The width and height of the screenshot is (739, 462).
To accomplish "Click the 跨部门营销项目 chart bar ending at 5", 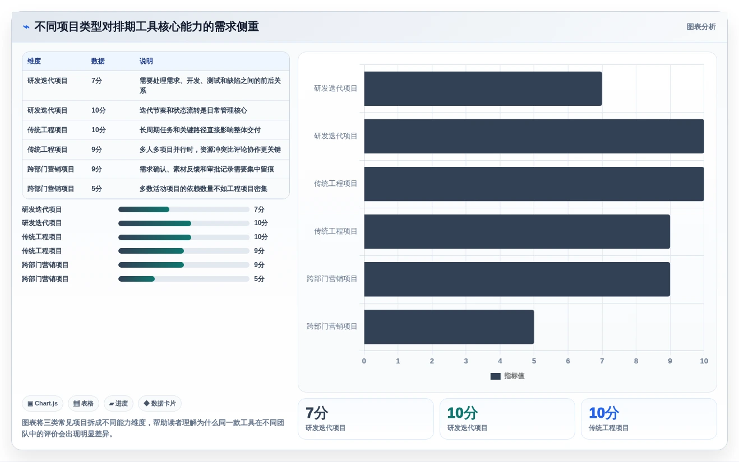I will click(449, 326).
